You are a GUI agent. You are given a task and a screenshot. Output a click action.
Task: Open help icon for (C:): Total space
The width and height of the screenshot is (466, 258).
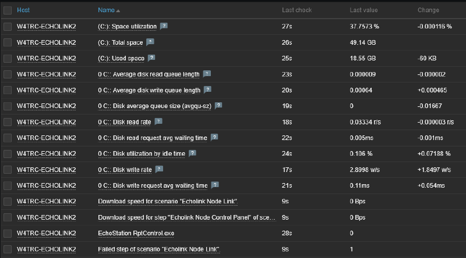[150, 42]
